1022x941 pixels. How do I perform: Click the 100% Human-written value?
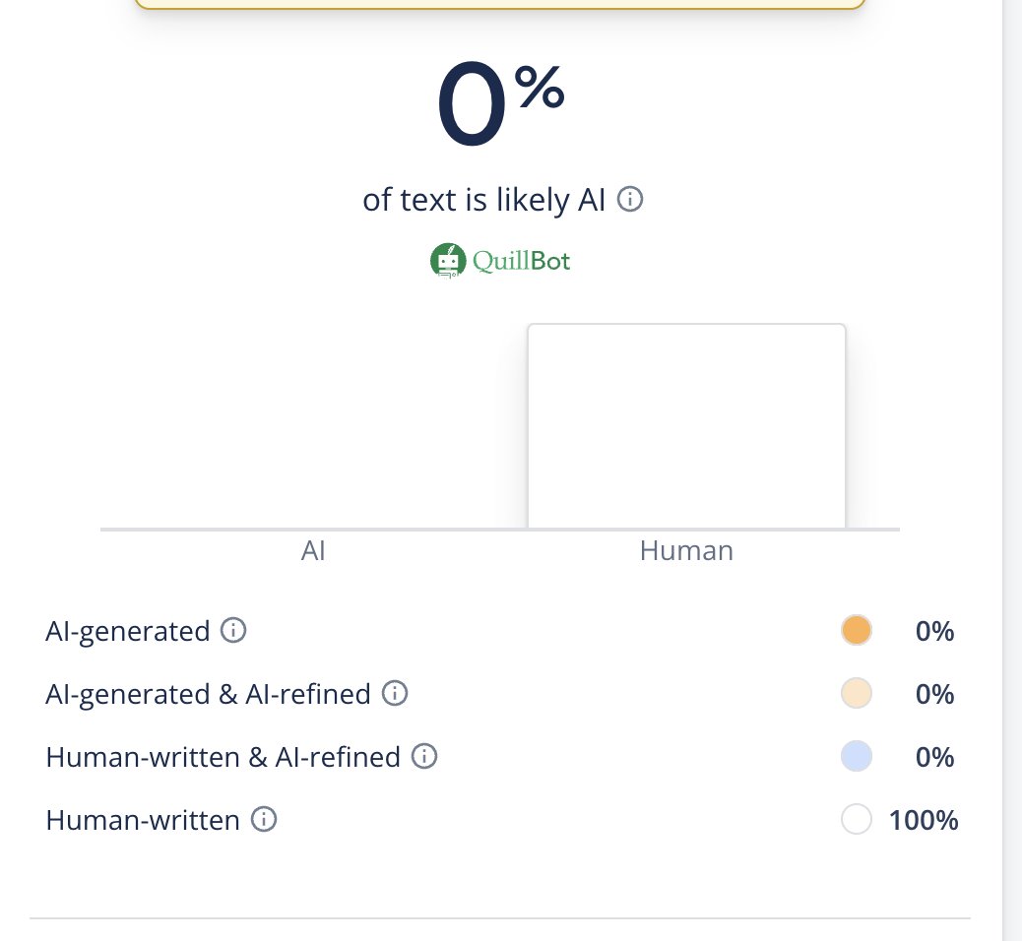pyautogui.click(x=924, y=820)
